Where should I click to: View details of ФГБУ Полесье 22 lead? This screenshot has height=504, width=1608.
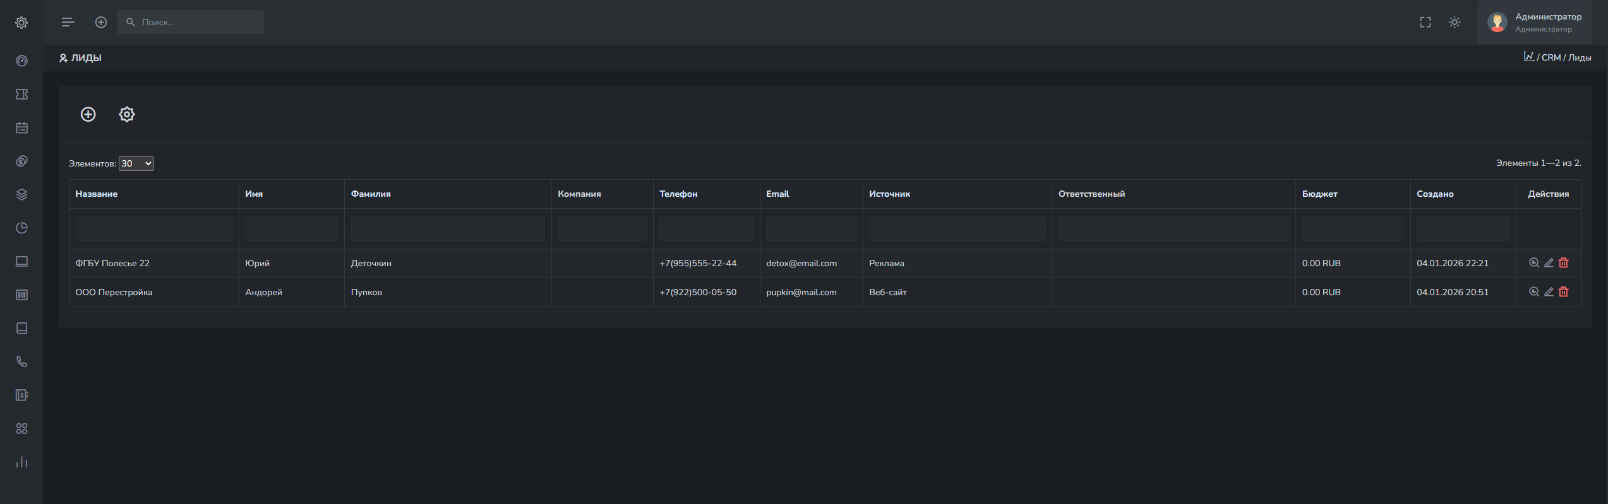[1533, 263]
